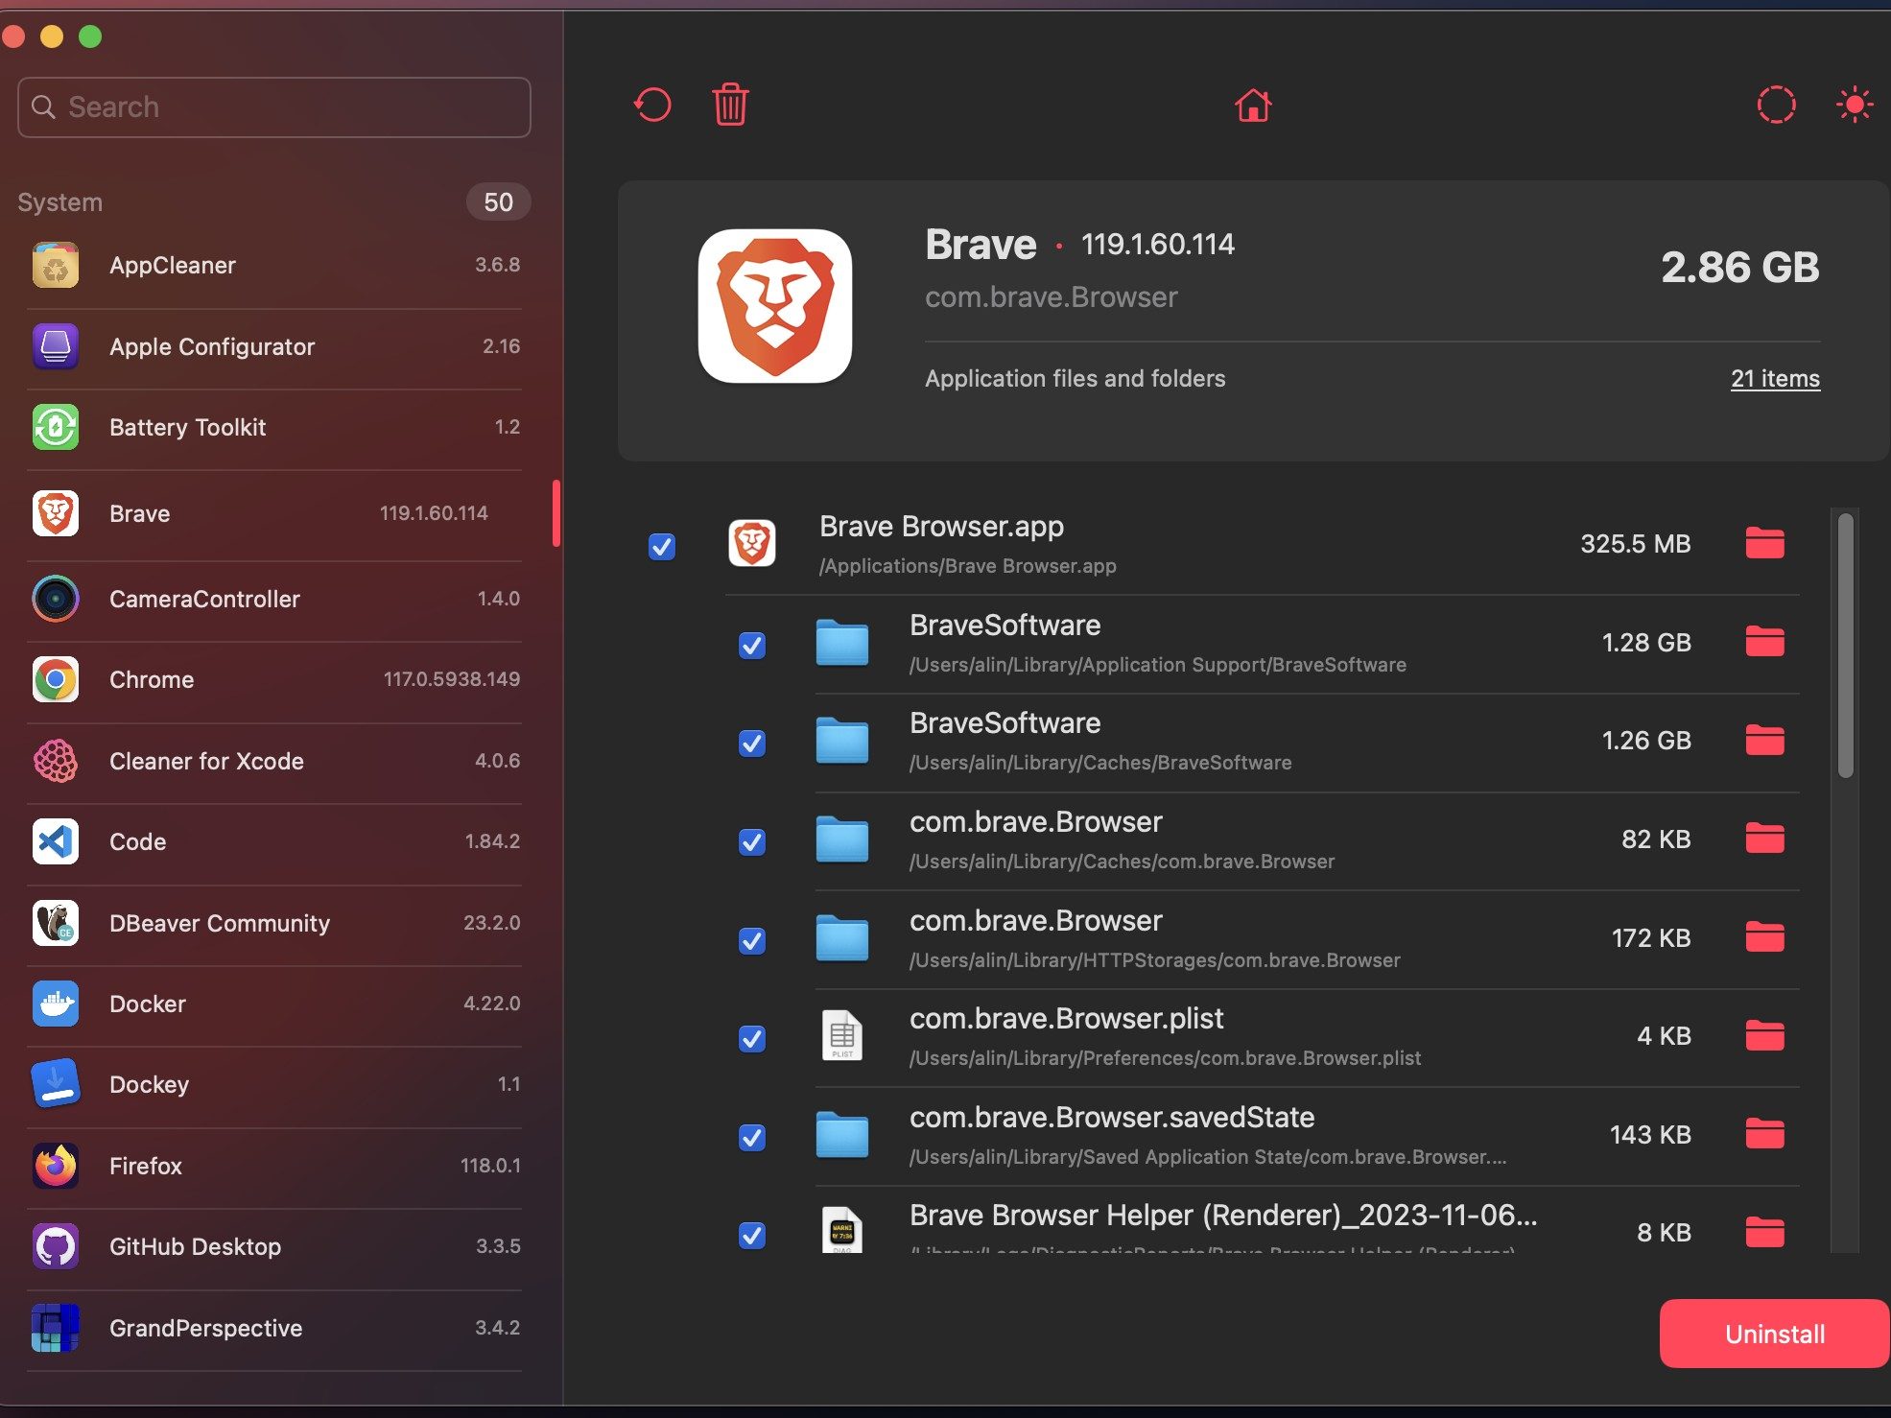1891x1418 pixels.
Task: Reveal com.brave.Browser.savedState via red folder icon
Action: pyautogui.click(x=1764, y=1134)
